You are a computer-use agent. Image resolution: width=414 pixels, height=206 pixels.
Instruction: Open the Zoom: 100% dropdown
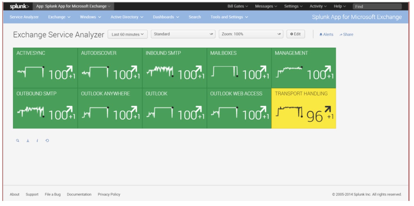[251, 34]
